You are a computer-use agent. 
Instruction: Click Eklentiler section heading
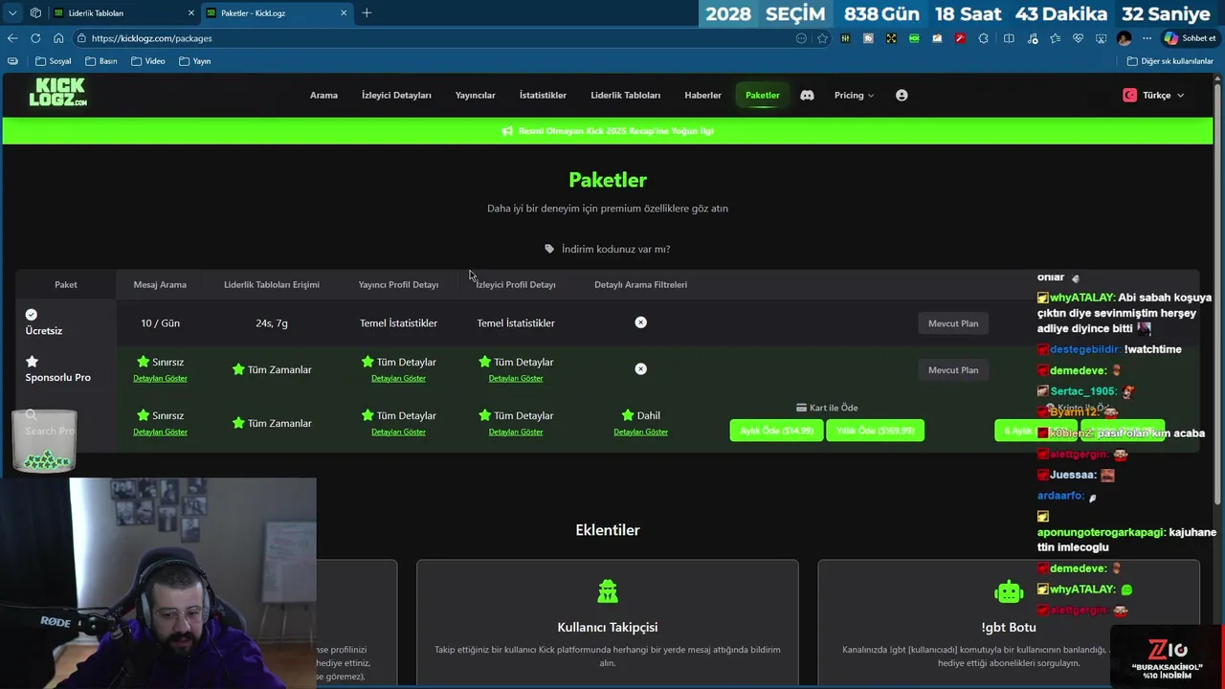tap(608, 530)
